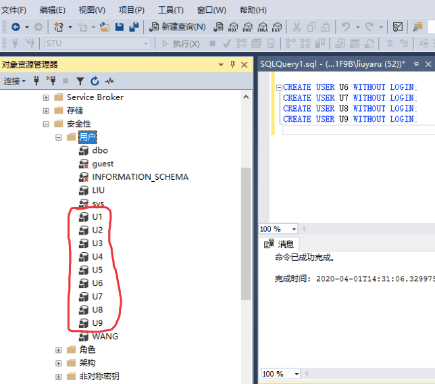Select the WANG user
This screenshot has height=384, width=435.
(x=105, y=337)
